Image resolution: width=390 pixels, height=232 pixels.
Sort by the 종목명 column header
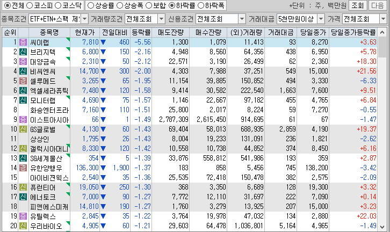click(x=49, y=32)
